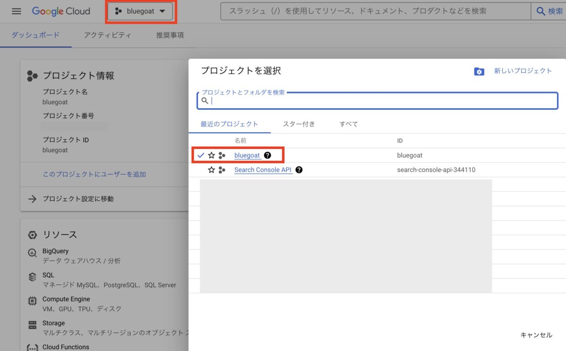Screen dimensions: 566x351
Task: Click the Cloud Functions icon
Action: click(x=33, y=348)
